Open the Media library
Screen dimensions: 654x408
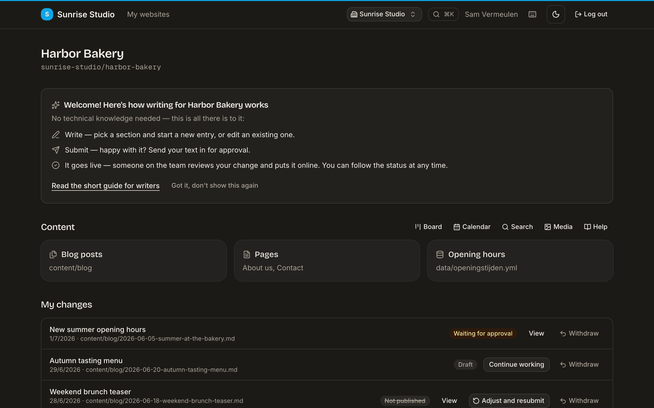tap(558, 227)
